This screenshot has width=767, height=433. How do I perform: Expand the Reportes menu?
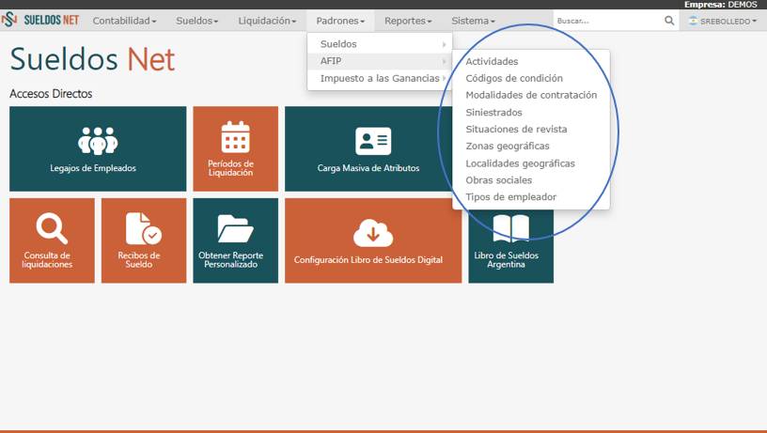pos(408,21)
